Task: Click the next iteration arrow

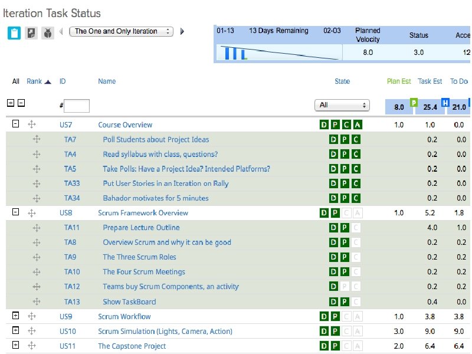Action: click(182, 32)
